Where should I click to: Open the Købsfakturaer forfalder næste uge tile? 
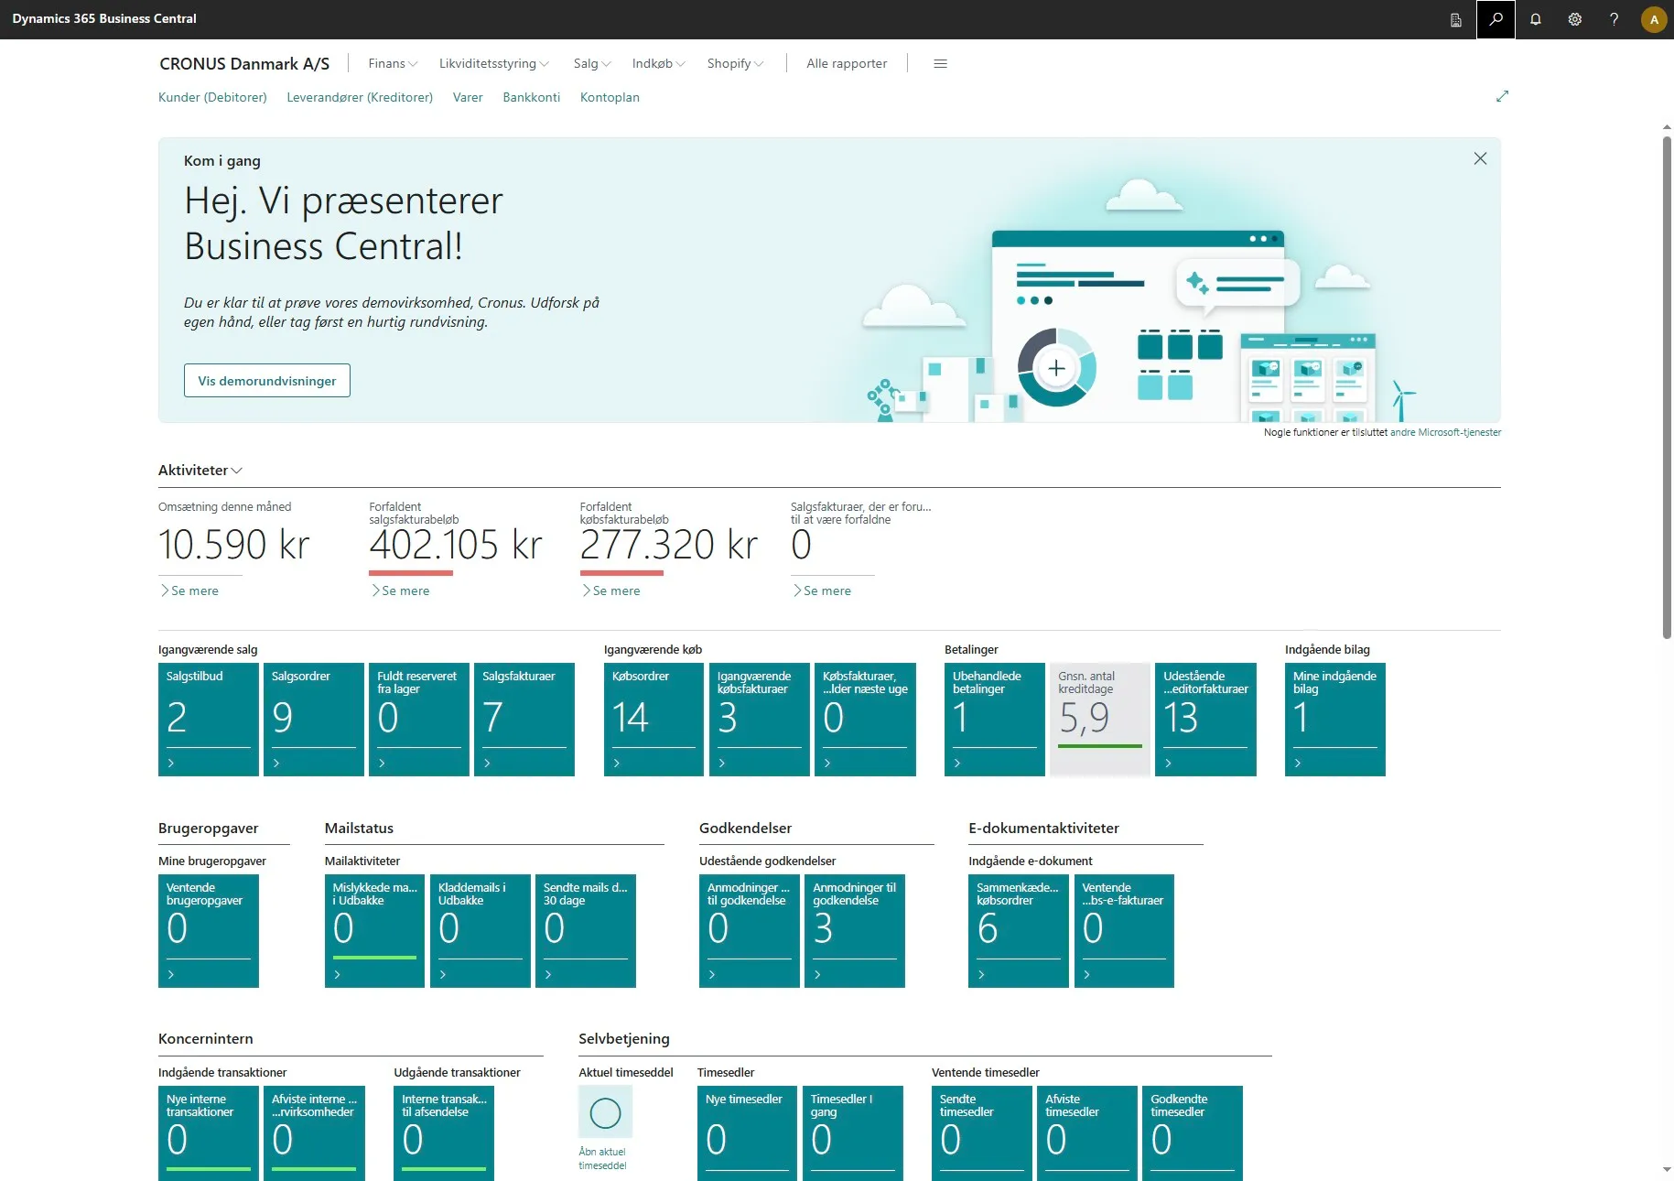tap(865, 720)
